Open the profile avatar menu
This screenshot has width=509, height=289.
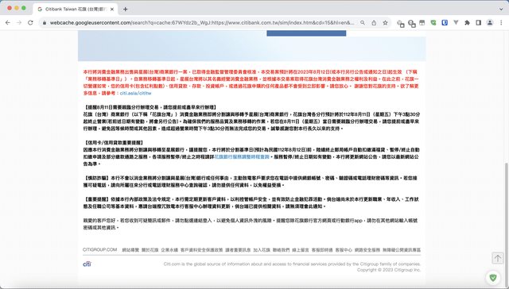pyautogui.click(x=490, y=23)
